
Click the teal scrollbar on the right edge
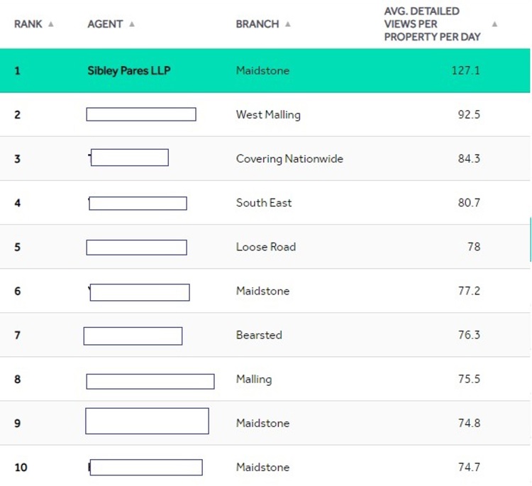pos(530,239)
